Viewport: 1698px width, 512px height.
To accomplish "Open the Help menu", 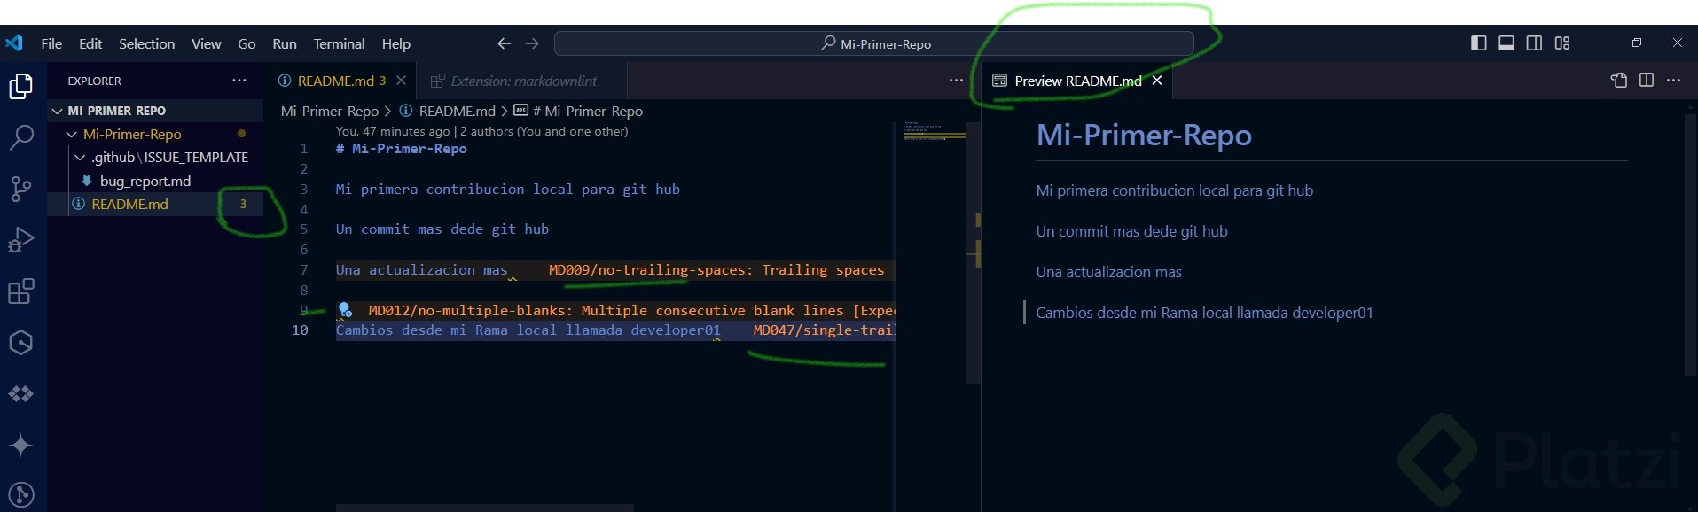I will 396,43.
